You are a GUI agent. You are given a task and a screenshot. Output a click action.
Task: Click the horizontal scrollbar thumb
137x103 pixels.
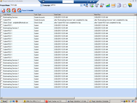[x=38, y=98]
